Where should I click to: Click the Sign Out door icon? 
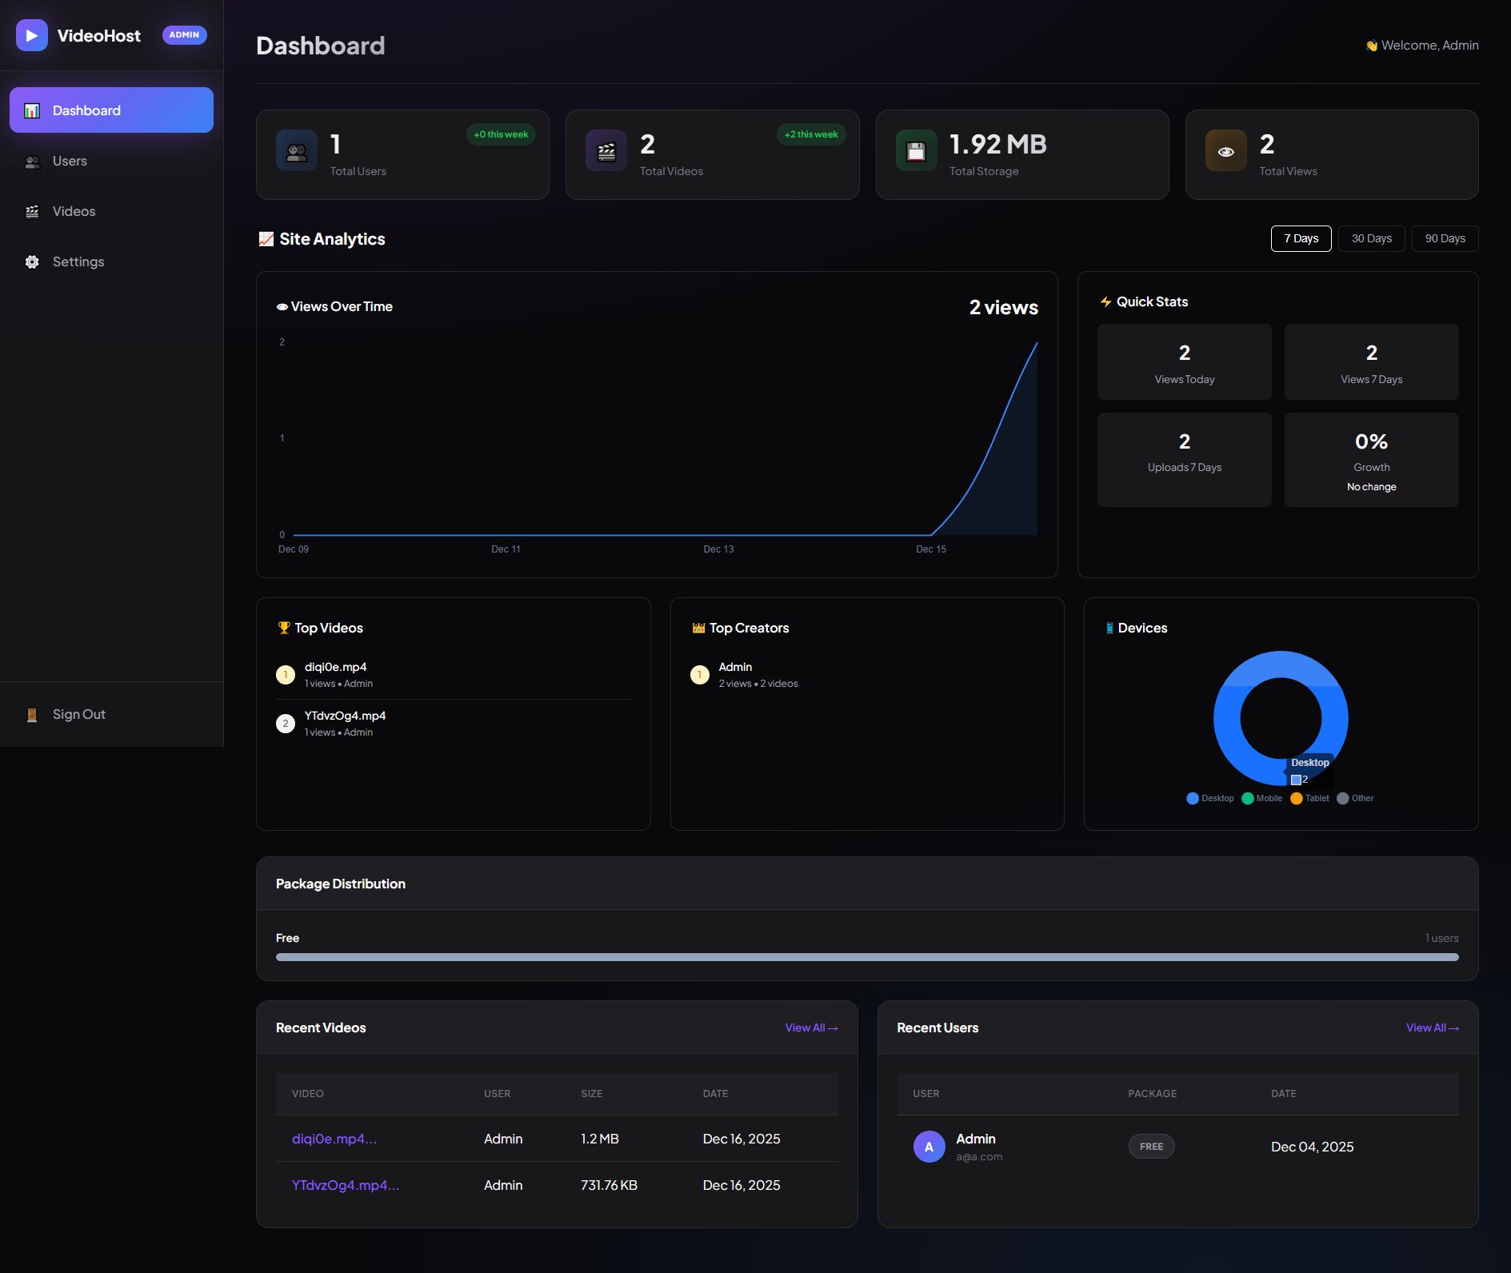(x=32, y=715)
